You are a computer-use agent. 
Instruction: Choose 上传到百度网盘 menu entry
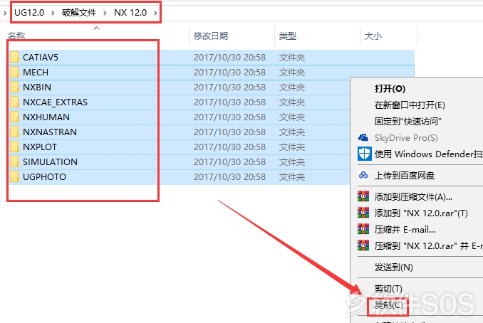(404, 175)
